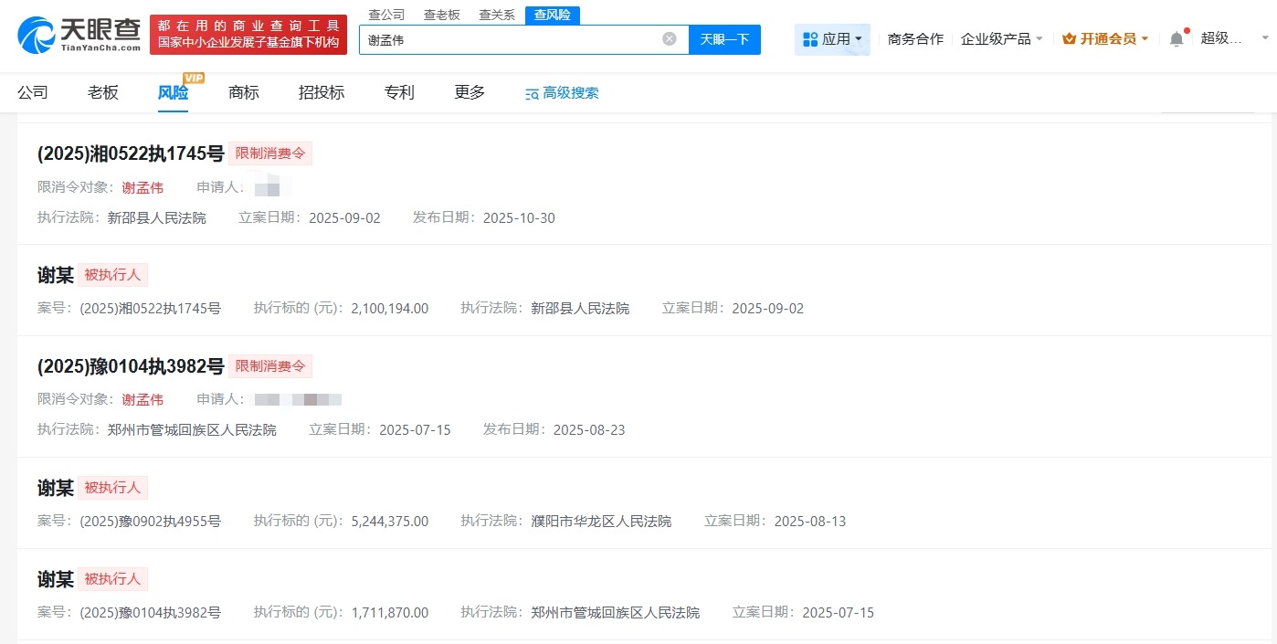Open the restricted person link 谢孟伟
Image resolution: width=1277 pixels, height=644 pixels.
point(143,186)
